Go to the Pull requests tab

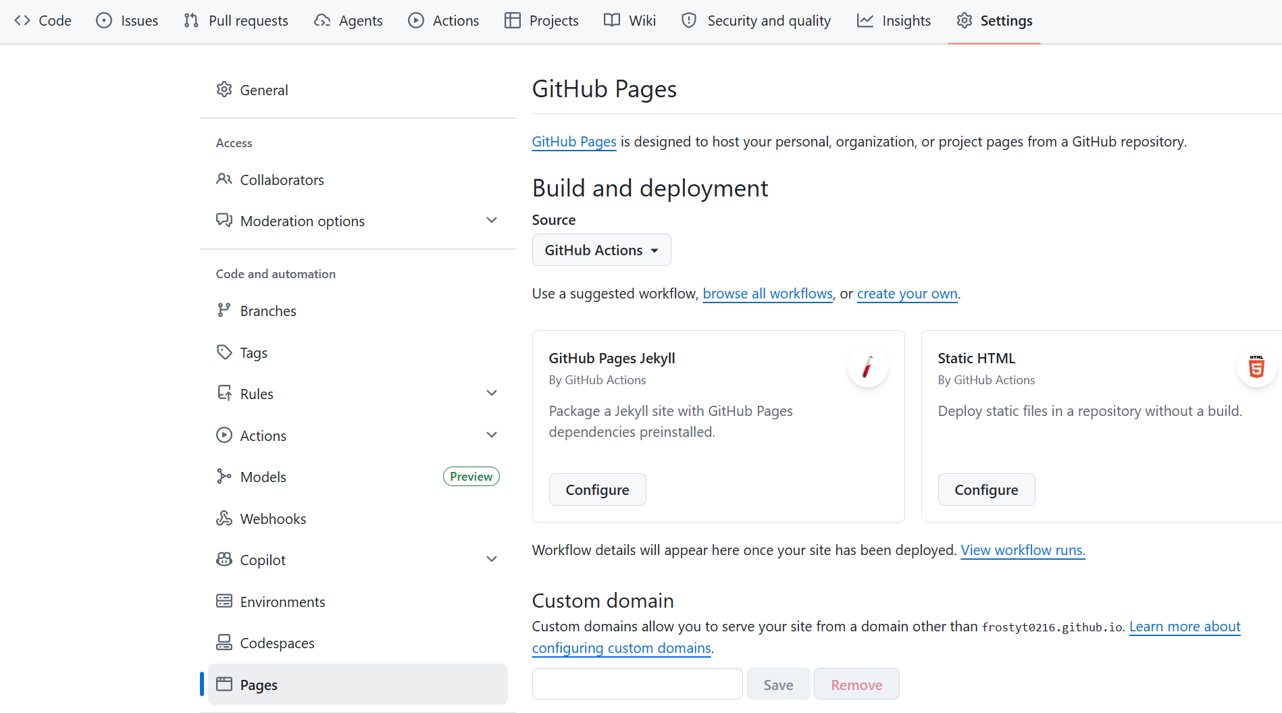236,21
